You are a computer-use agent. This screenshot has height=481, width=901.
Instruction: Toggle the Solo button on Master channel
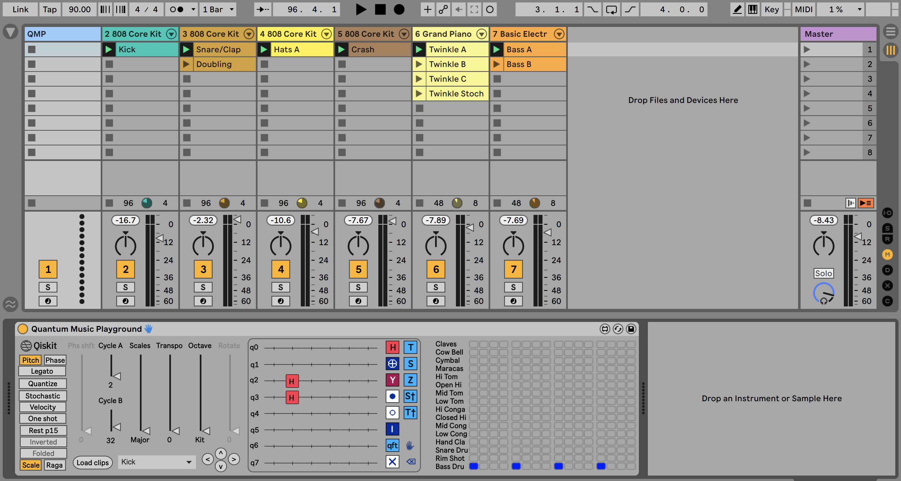(823, 273)
